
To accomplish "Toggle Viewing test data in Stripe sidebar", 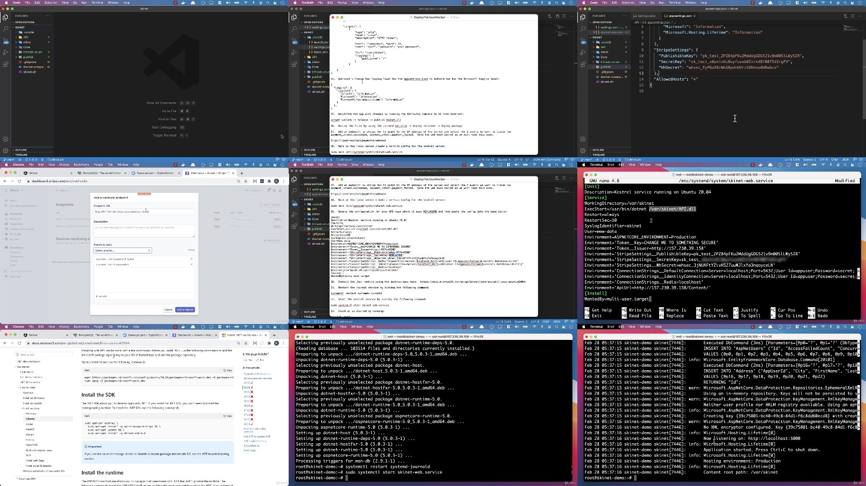I will (x=19, y=271).
